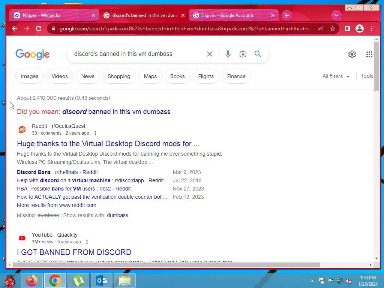
Task: Click the muted volume tray icon
Action: point(349,281)
